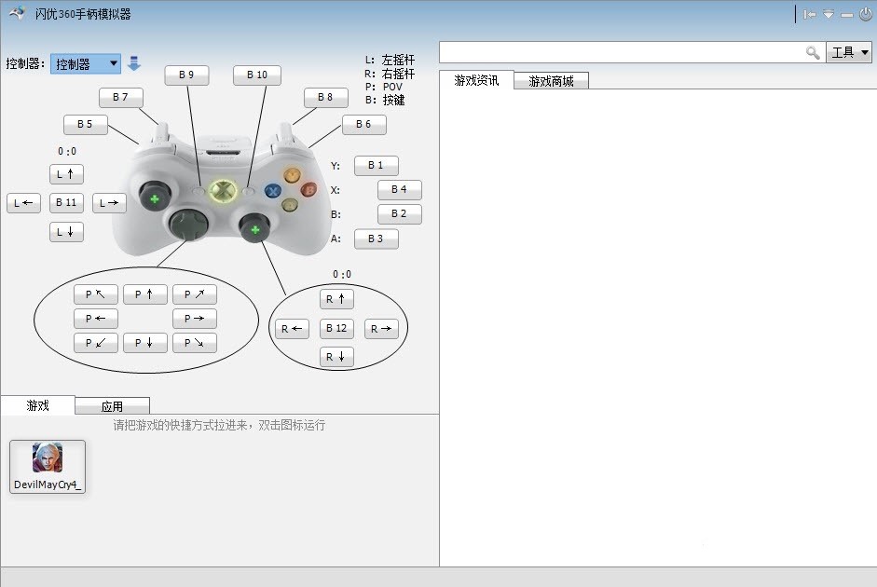The image size is (877, 587).
Task: Click the P up-left diagonal POV button
Action: [x=96, y=294]
